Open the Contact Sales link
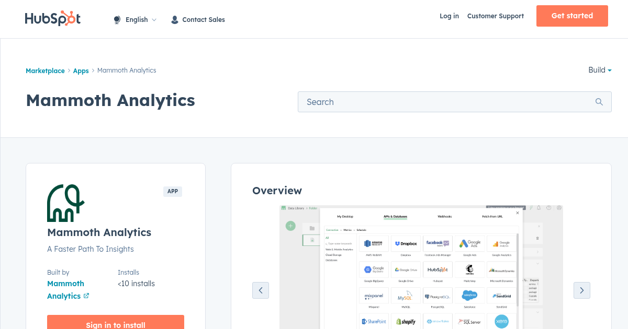The width and height of the screenshot is (628, 329). (204, 20)
